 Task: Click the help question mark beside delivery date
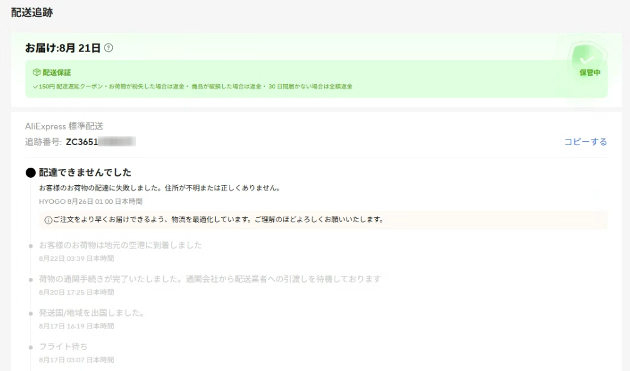(x=109, y=48)
